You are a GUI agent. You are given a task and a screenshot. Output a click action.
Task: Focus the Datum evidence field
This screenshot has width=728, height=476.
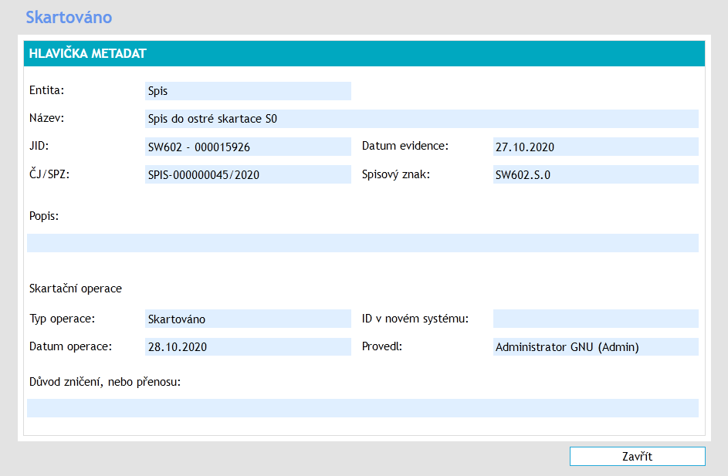595,147
